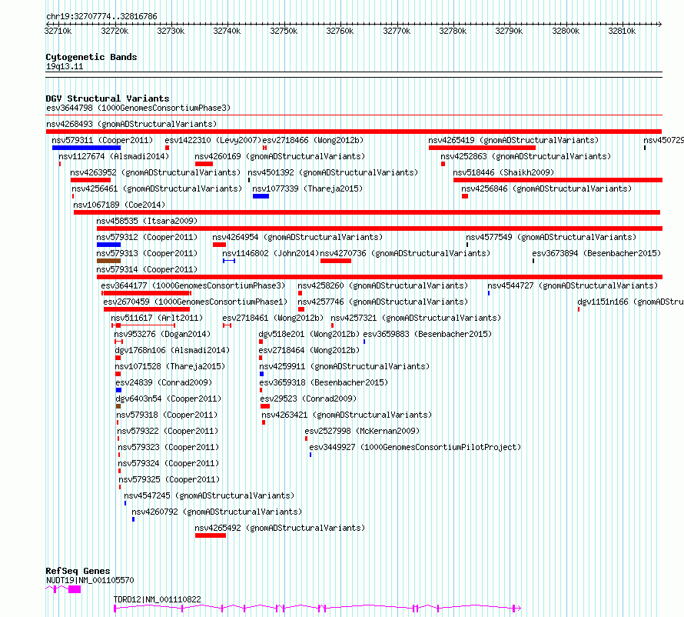Image resolution: width=684 pixels, height=617 pixels.
Task: Select nsv4263421 gnomAD variant
Action: tap(347, 415)
